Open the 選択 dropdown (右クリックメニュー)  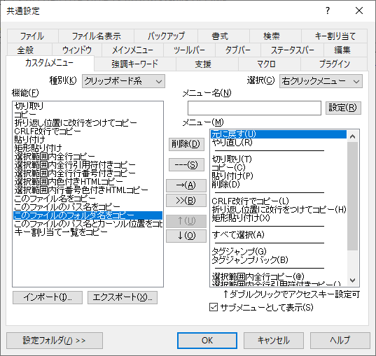(321, 81)
